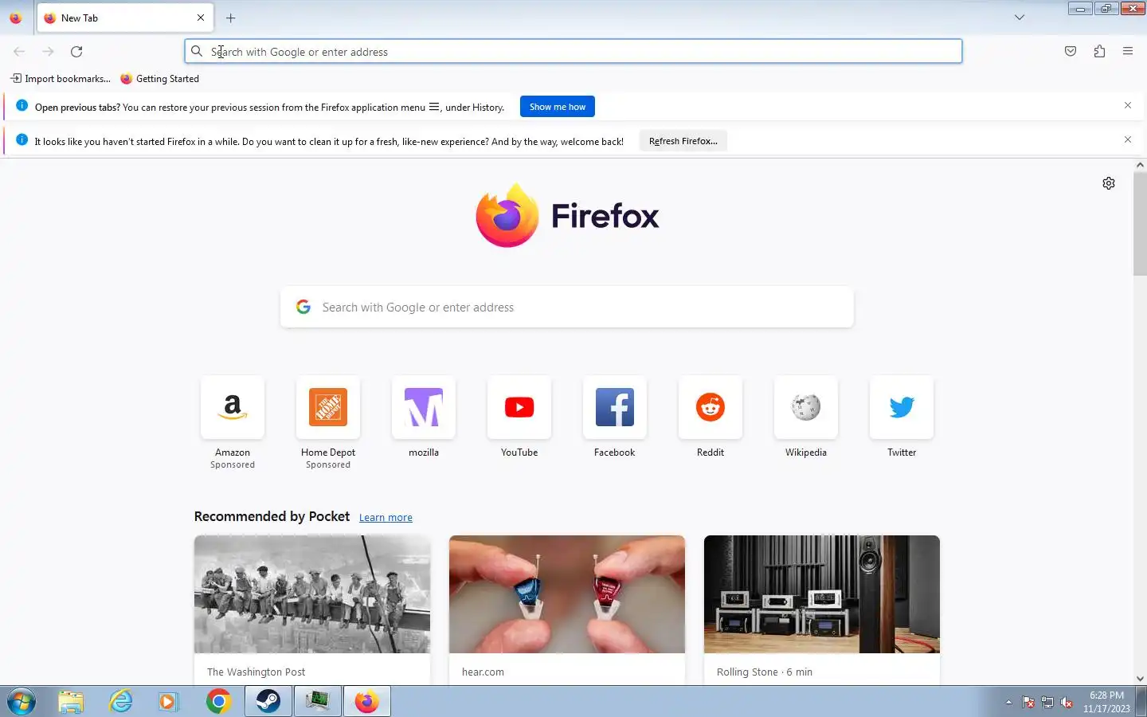Open the Save to Pocket icon

(x=1071, y=52)
